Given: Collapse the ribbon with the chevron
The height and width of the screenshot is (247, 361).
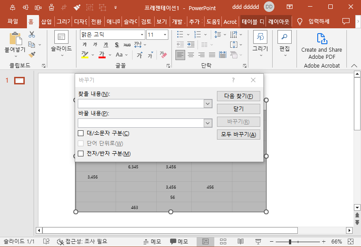Looking at the screenshot, I should tap(354, 65).
